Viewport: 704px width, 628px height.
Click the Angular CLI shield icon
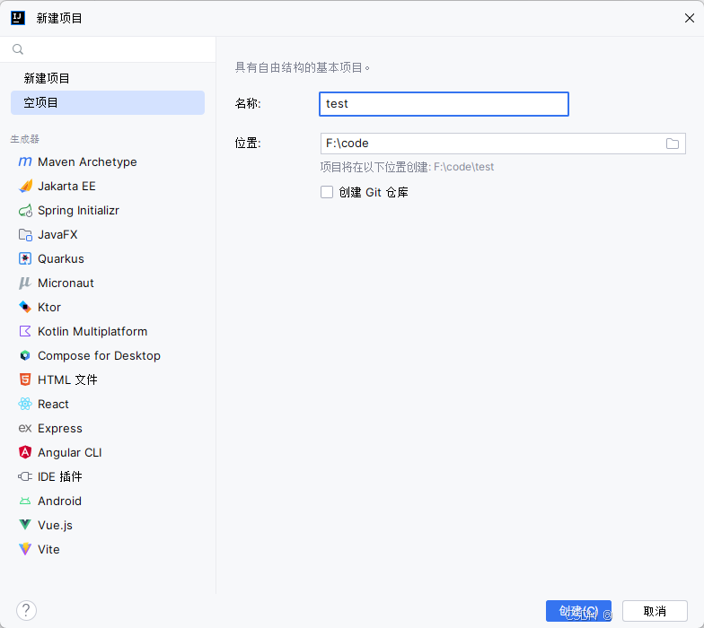tap(25, 452)
